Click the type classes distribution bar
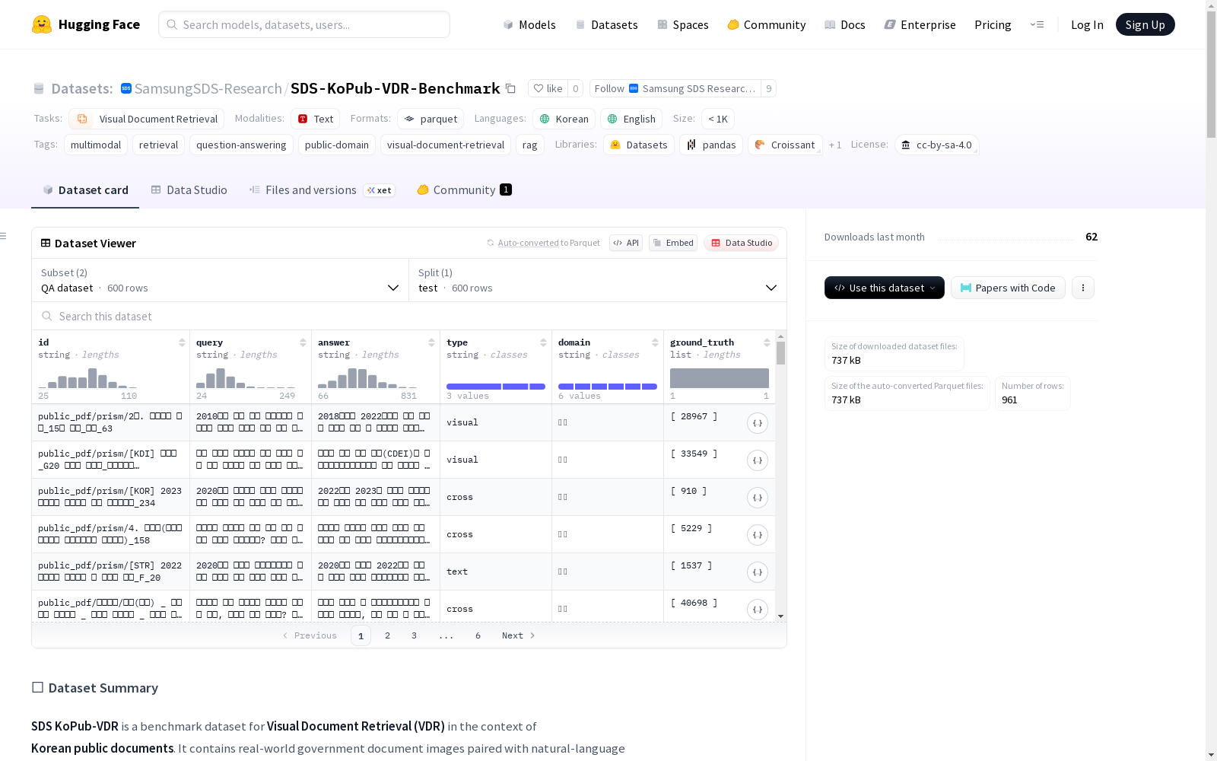Screen dimensions: 1217x761 point(496,387)
